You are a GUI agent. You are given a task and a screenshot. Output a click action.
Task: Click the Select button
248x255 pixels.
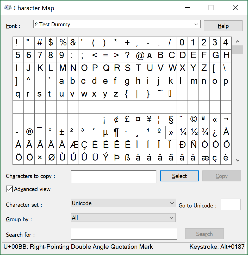click(179, 176)
